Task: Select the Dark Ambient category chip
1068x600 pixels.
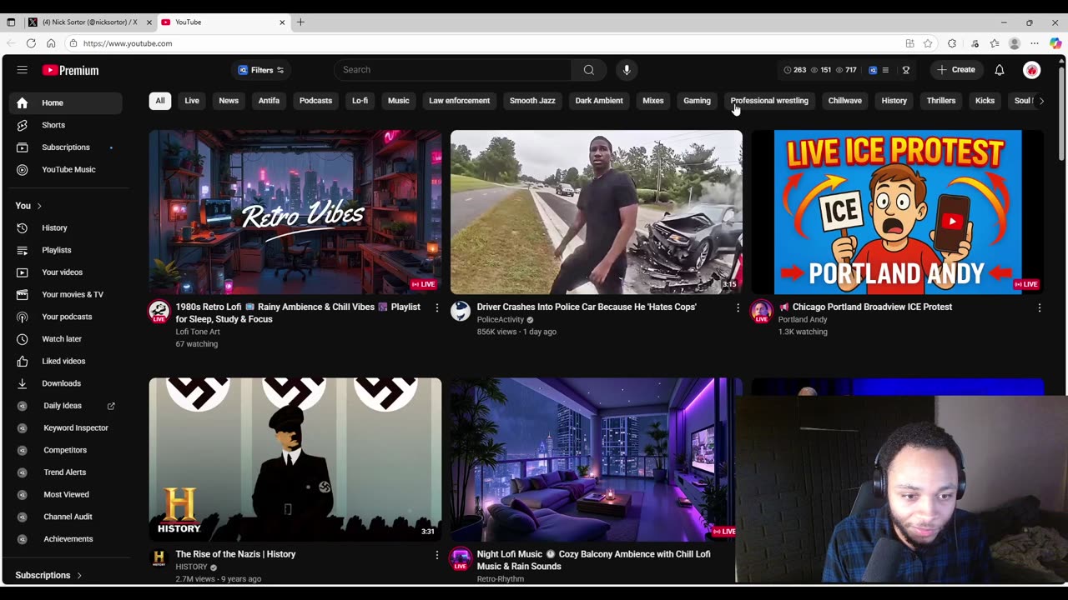Action: 599,101
